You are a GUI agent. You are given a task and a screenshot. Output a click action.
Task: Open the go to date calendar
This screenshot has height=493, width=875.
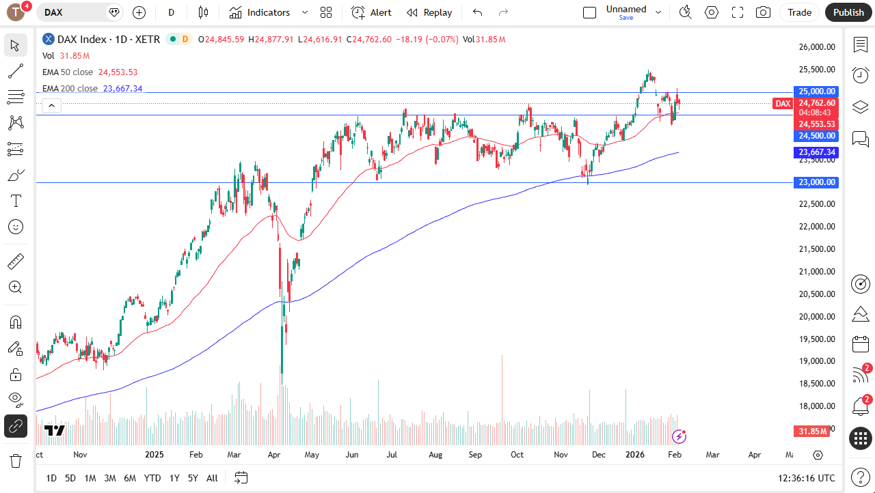pyautogui.click(x=241, y=478)
